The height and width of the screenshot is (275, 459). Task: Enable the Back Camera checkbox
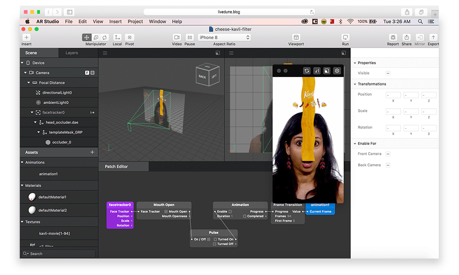click(x=388, y=165)
